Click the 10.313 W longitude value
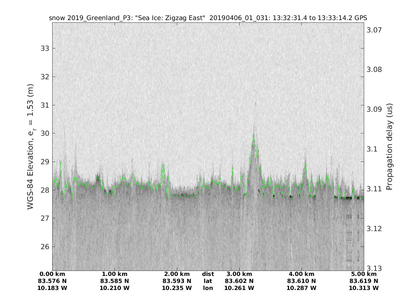402x301 pixels. (363, 288)
